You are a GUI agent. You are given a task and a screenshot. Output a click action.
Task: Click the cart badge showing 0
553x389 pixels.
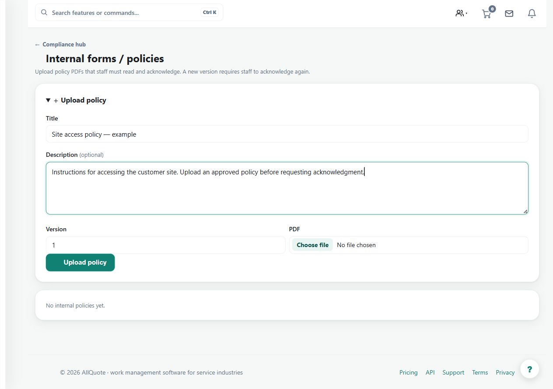click(492, 9)
